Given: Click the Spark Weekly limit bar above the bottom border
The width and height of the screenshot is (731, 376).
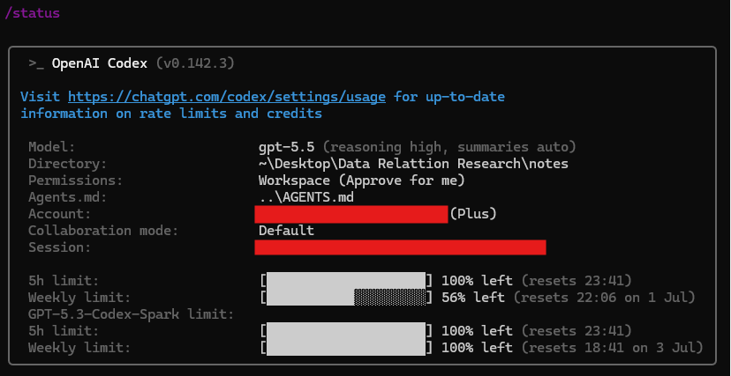Looking at the screenshot, I should 346,347.
